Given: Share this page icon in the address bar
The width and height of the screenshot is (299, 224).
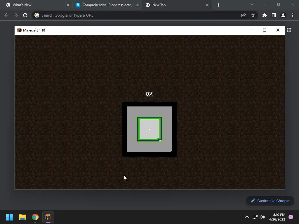Looking at the screenshot, I should 244,15.
